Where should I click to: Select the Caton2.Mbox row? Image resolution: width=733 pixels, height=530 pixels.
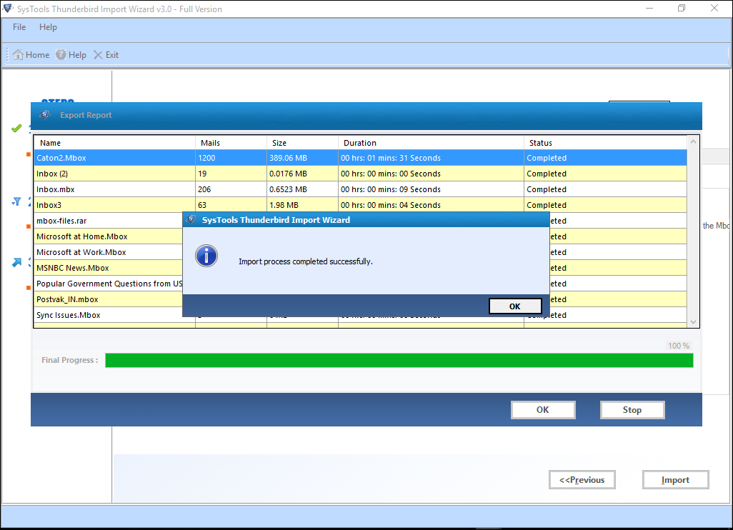(360, 158)
